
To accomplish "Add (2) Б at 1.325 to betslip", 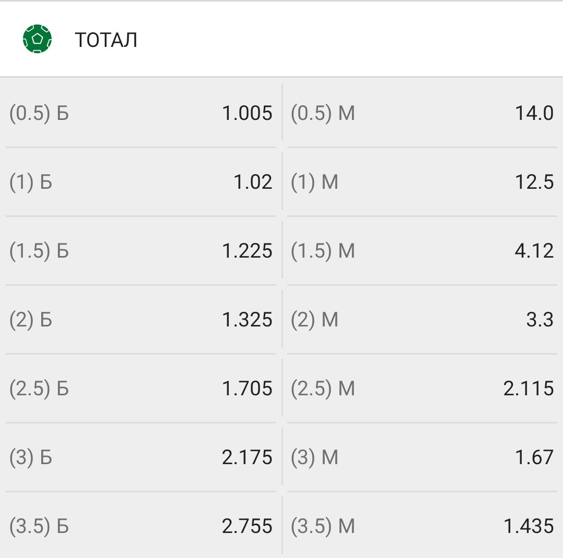I will (x=141, y=320).
